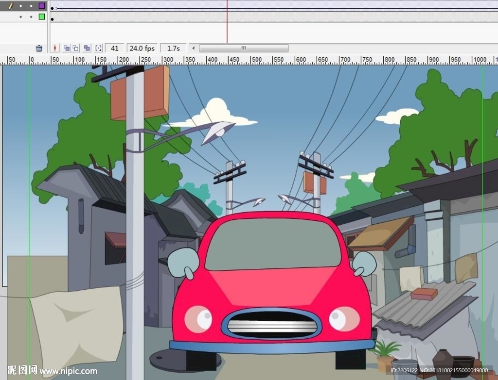Enable Onion Skin Outlines

(75, 48)
